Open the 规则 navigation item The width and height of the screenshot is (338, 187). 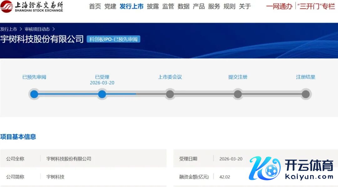coord(229,6)
